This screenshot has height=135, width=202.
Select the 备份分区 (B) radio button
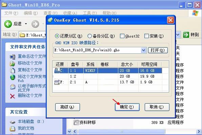89,36
